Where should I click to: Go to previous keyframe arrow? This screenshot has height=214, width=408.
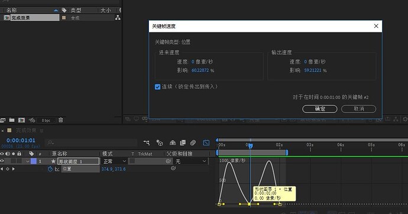(2, 169)
